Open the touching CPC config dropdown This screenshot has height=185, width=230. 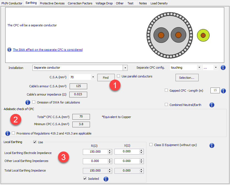pyautogui.click(x=199, y=68)
